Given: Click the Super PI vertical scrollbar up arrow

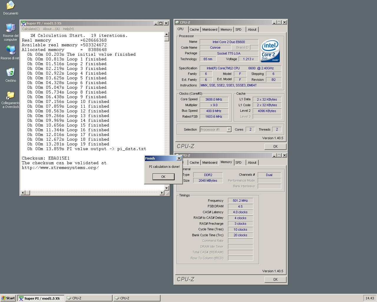Looking at the screenshot, I should (167, 35).
